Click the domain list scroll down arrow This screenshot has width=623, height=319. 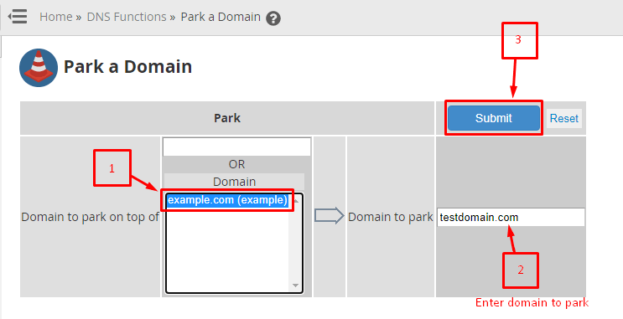click(x=296, y=285)
